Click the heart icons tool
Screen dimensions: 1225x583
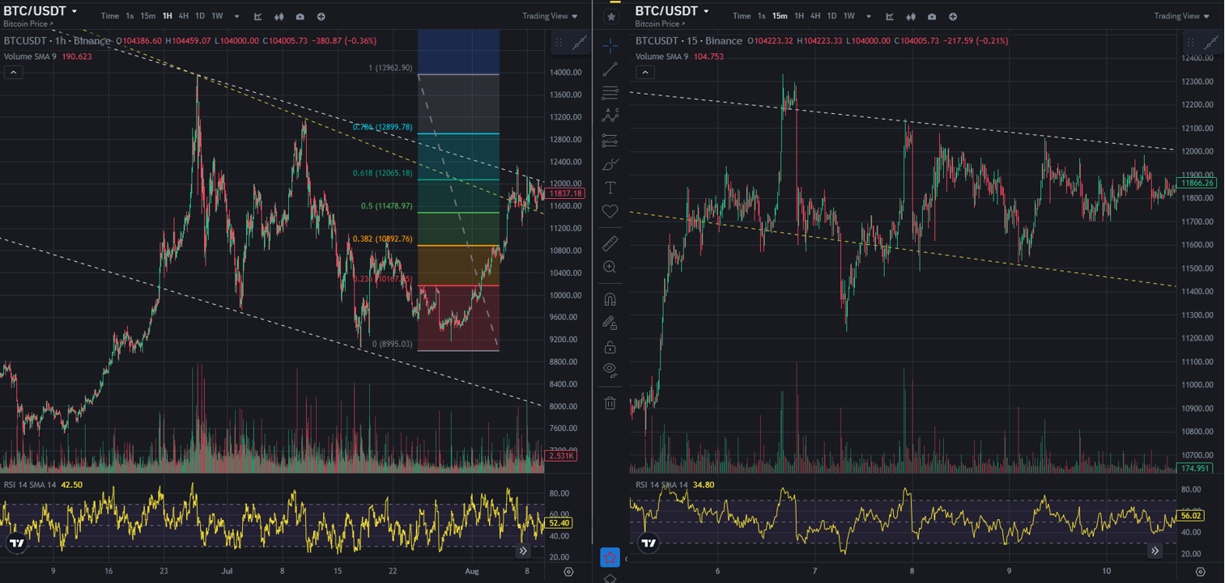coord(610,211)
